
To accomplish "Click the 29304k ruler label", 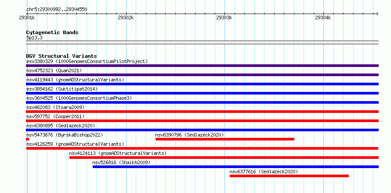I will (x=323, y=18).
